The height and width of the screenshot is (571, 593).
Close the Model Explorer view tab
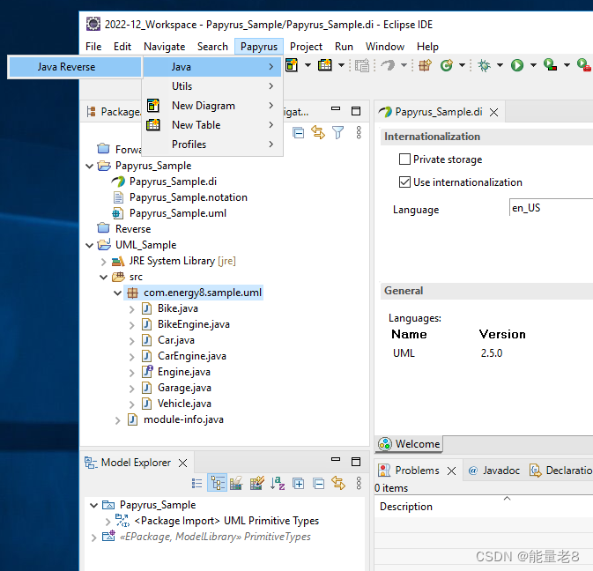point(183,463)
